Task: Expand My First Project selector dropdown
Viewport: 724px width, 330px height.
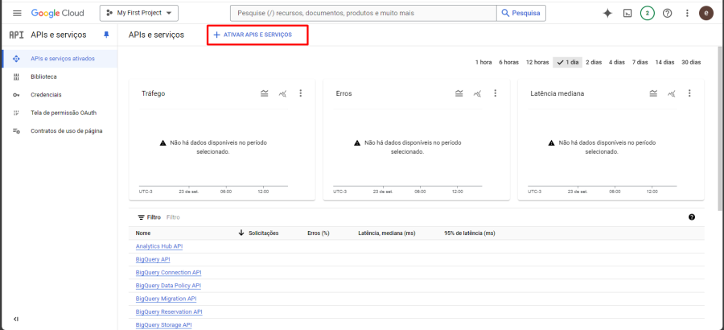Action: coord(139,13)
